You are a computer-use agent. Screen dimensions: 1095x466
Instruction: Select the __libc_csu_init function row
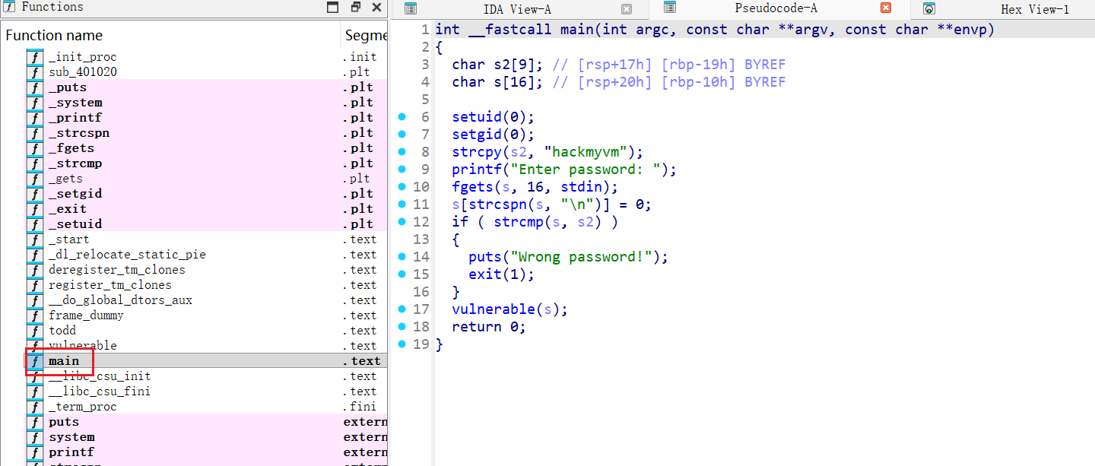pos(205,376)
